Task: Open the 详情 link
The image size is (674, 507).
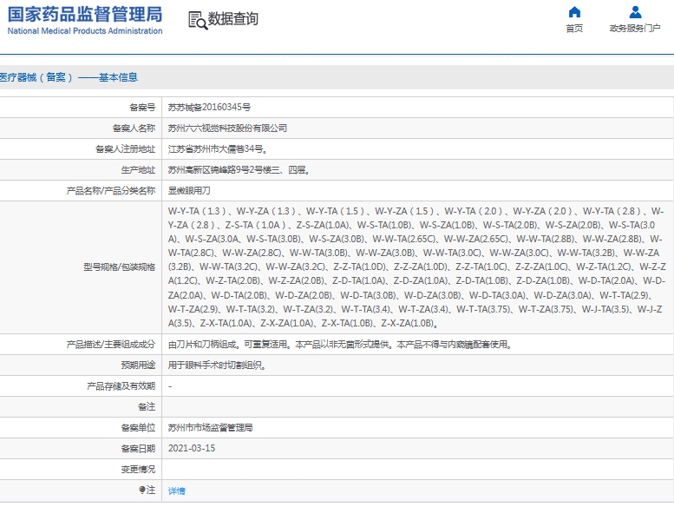Action: [x=176, y=491]
